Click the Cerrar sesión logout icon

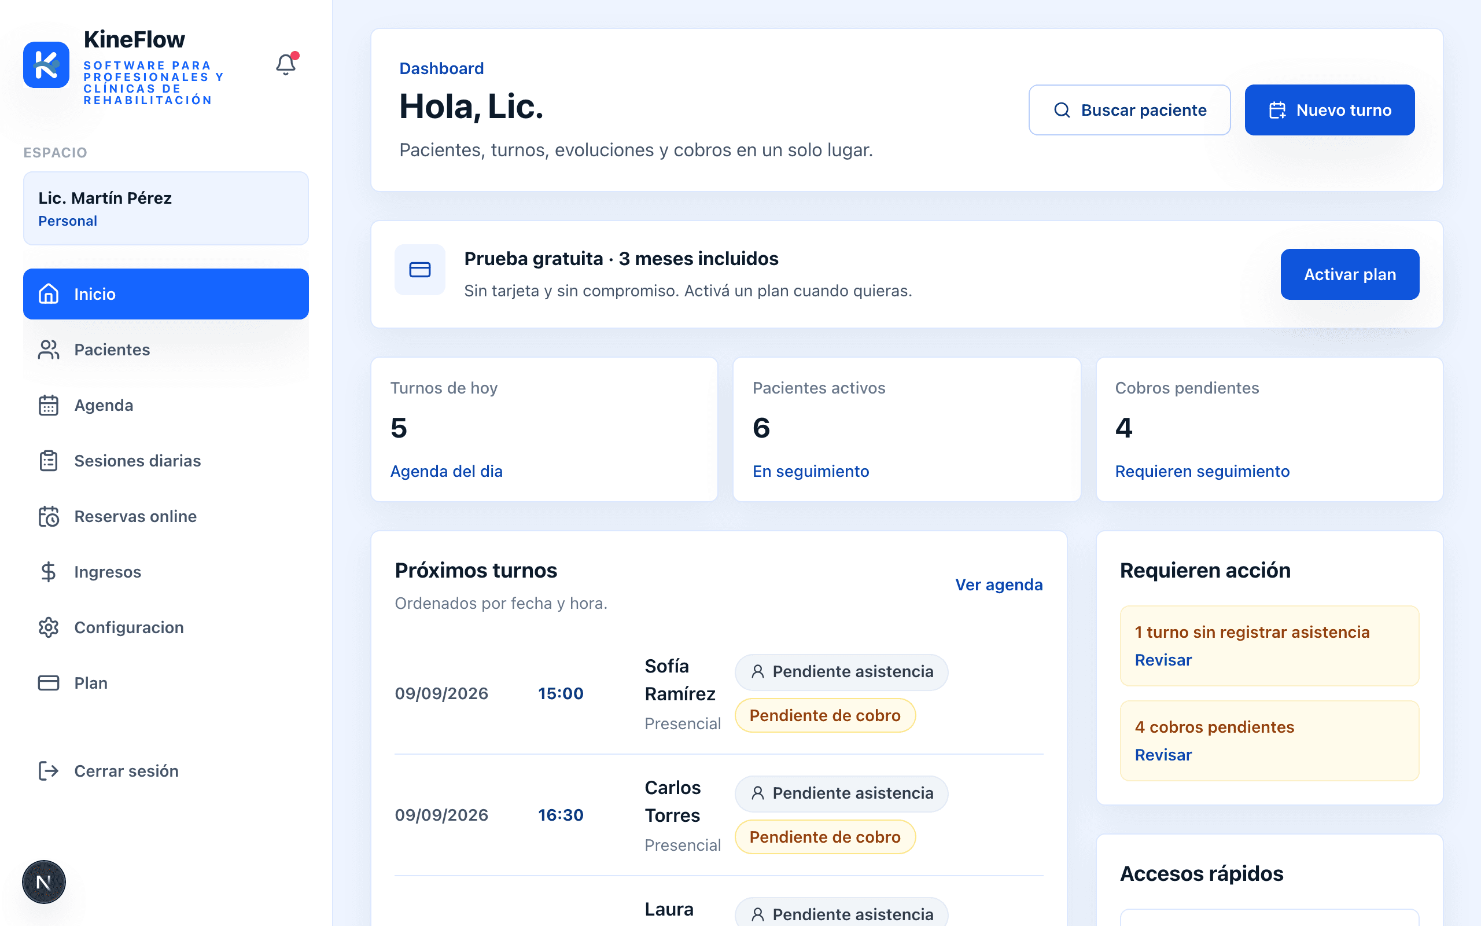coord(49,771)
